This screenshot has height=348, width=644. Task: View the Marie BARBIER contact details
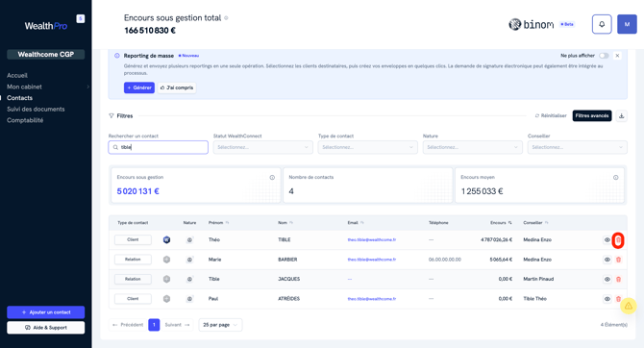point(607,260)
